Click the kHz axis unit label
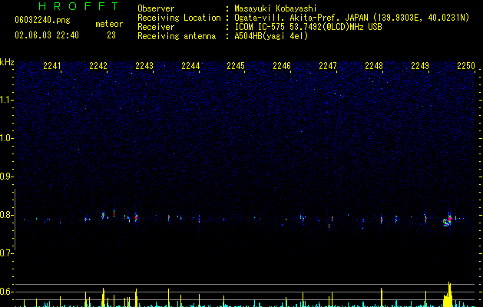The width and height of the screenshot is (483, 307). pos(7,62)
